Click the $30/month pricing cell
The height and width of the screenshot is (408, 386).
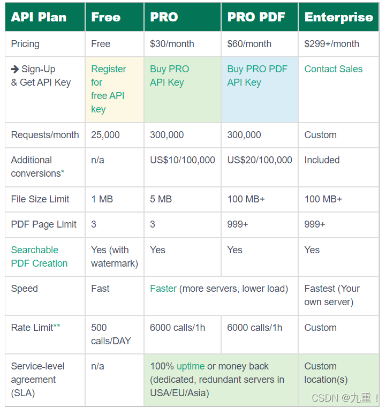point(183,44)
